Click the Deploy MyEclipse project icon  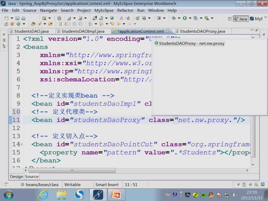(x=95, y=18)
